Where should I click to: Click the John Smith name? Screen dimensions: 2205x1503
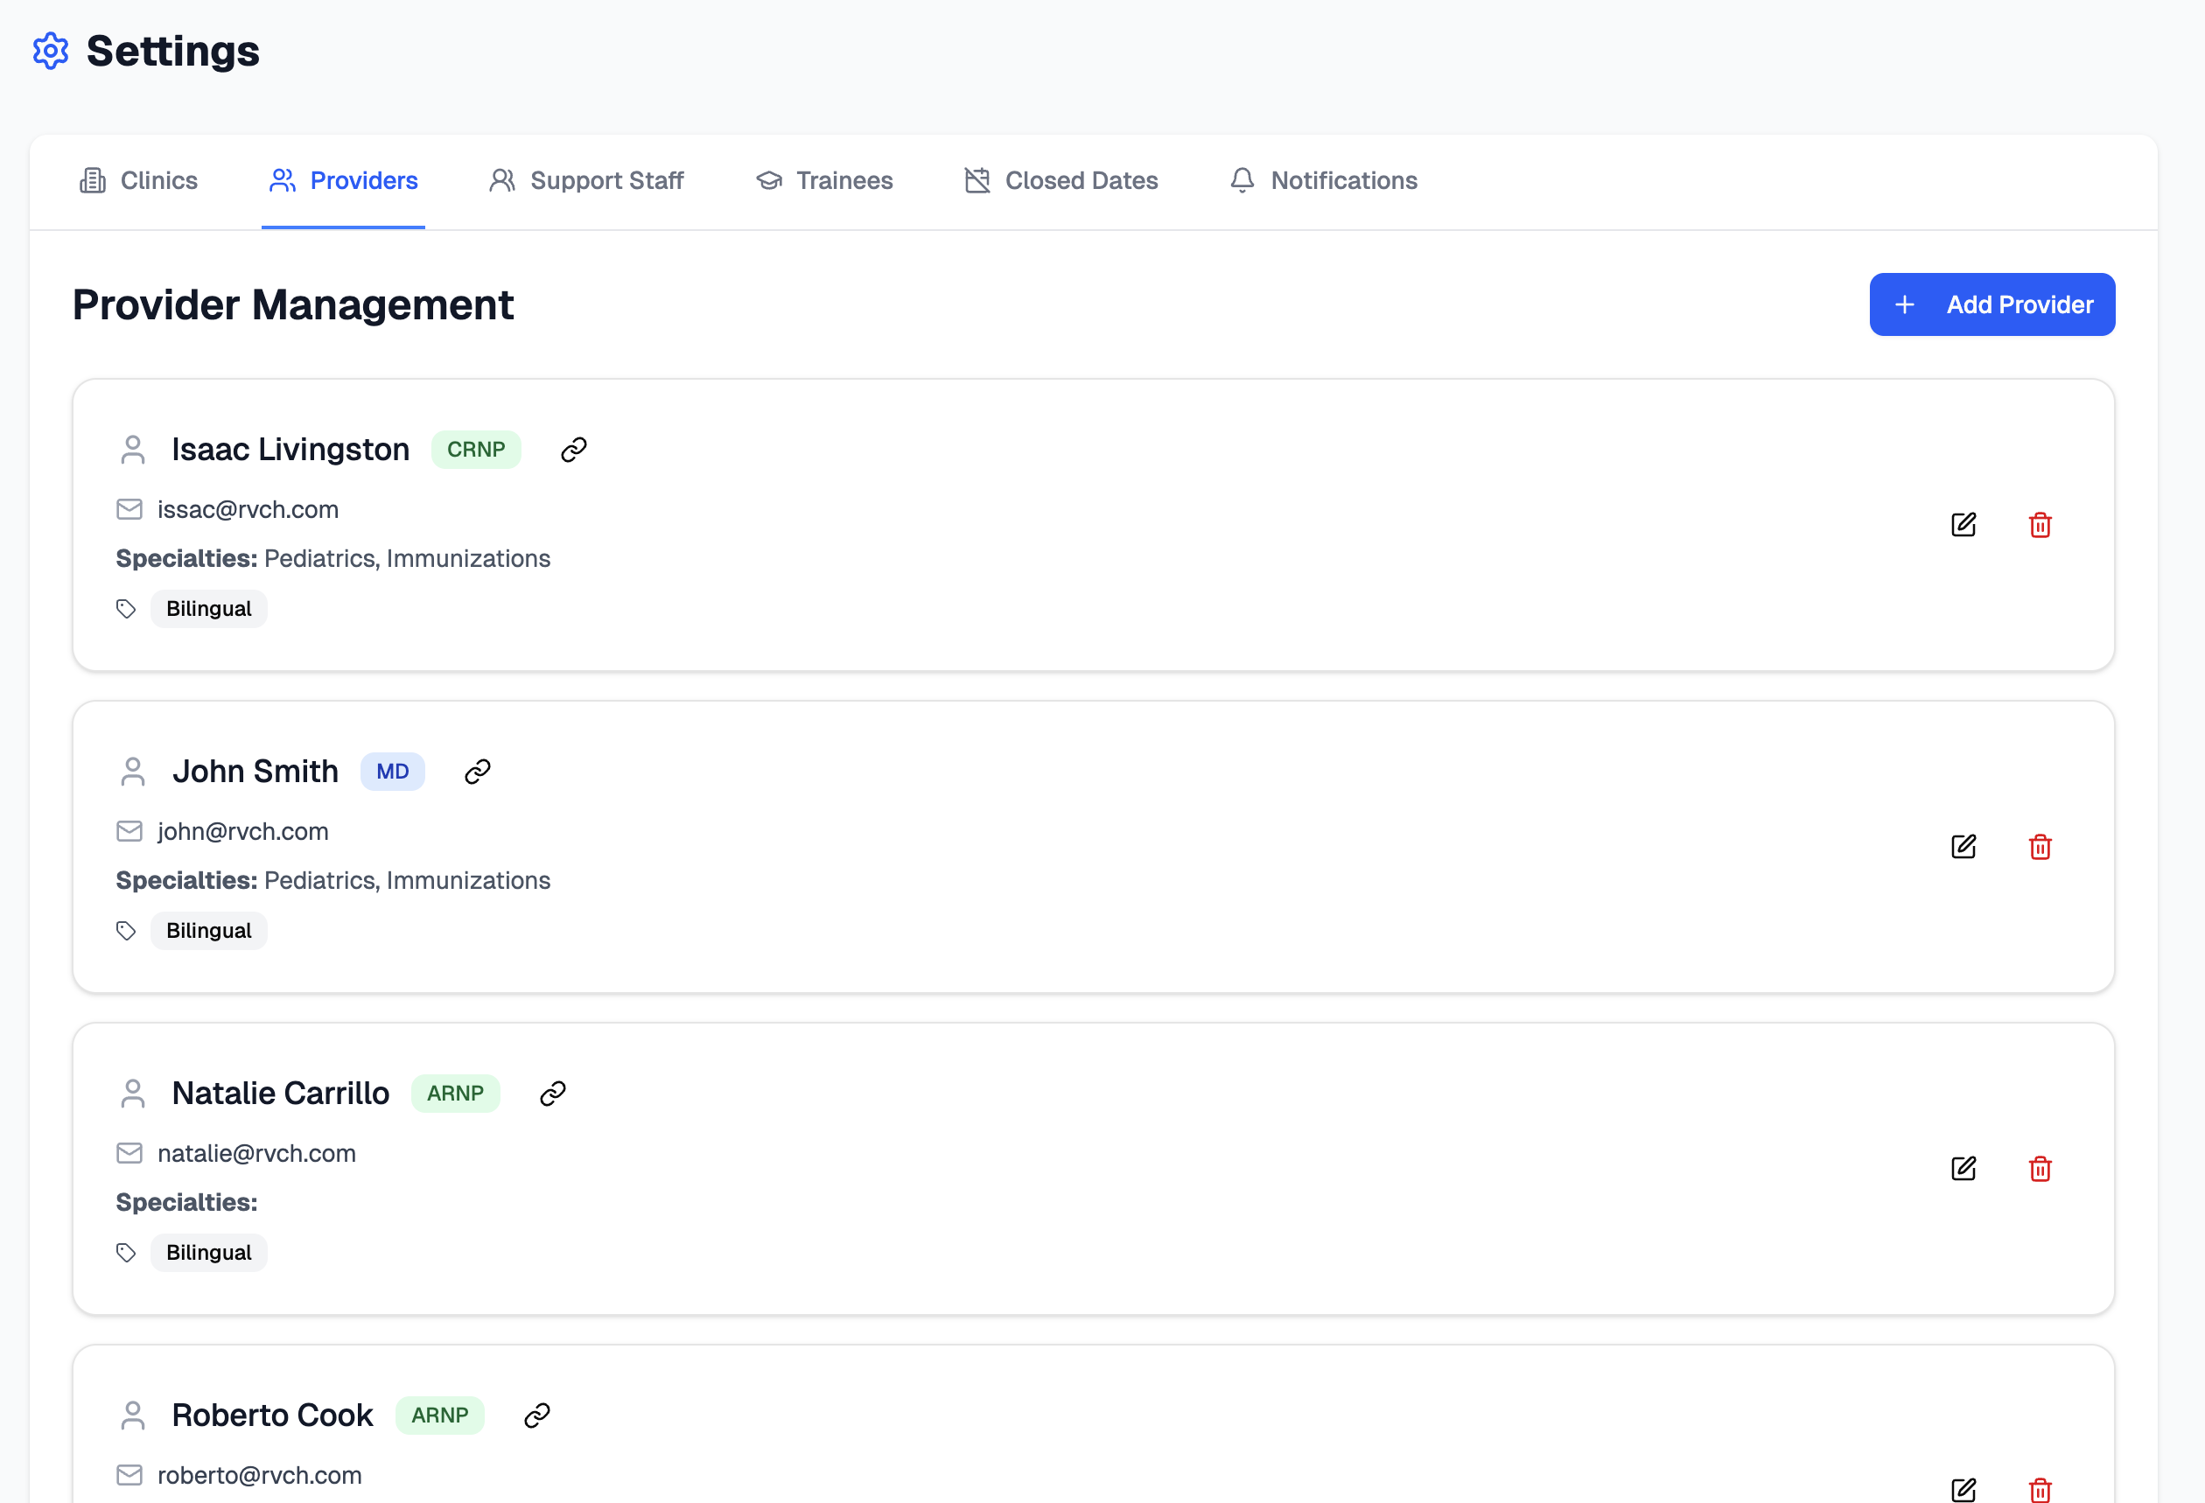[255, 772]
